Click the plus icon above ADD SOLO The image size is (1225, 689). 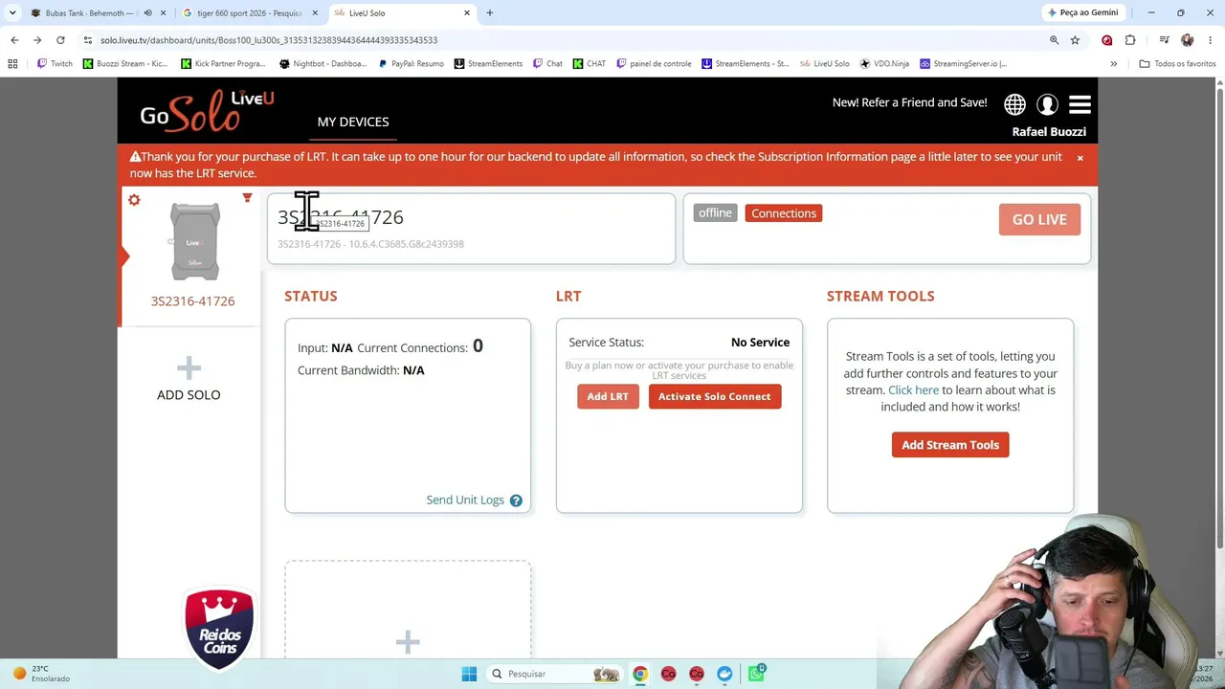(189, 367)
